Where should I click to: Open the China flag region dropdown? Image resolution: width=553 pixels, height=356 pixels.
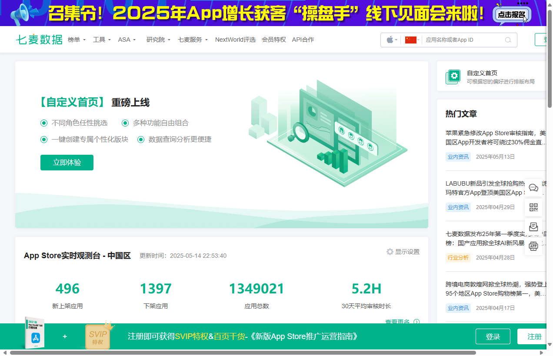tap(411, 40)
